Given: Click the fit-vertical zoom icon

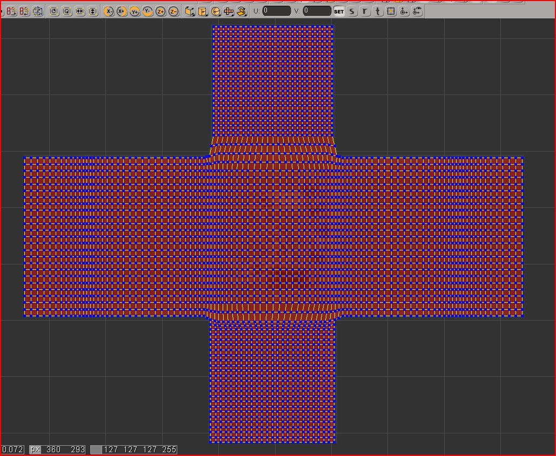Looking at the screenshot, I should pos(91,10).
